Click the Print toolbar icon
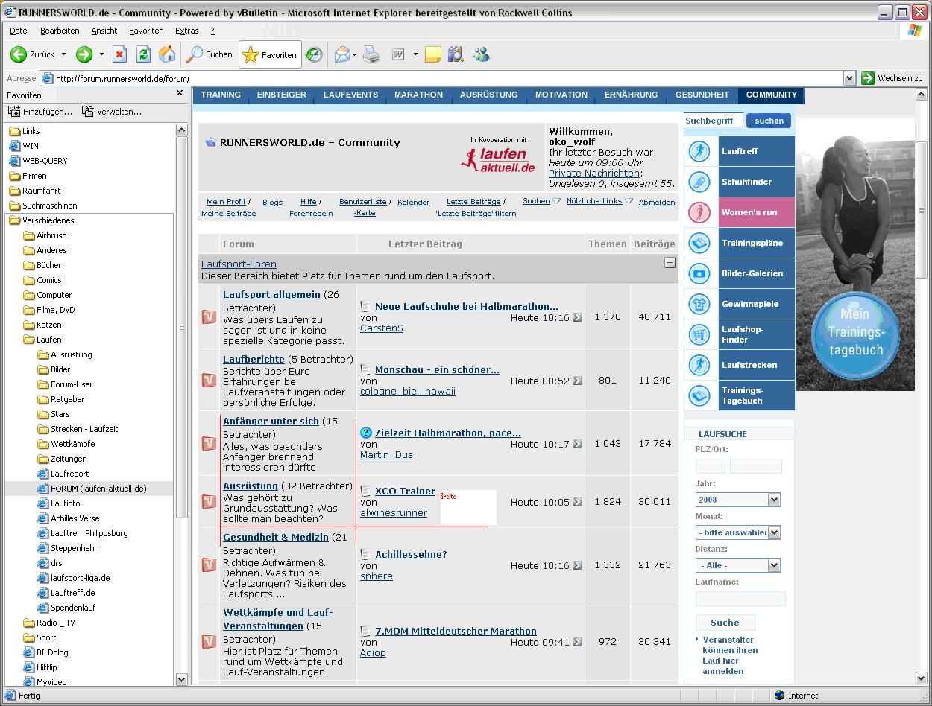The height and width of the screenshot is (706, 932). (x=371, y=54)
